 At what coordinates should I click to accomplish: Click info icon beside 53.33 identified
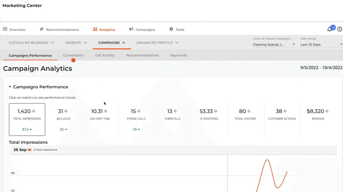tap(216, 111)
